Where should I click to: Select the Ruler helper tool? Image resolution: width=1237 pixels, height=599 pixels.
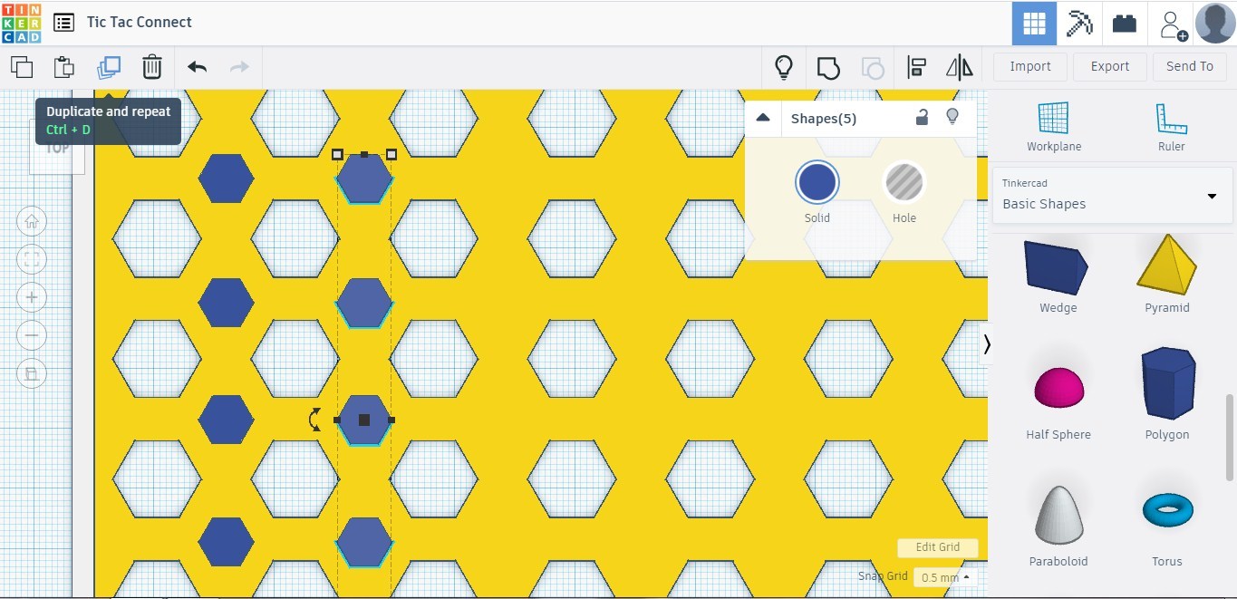(1171, 122)
